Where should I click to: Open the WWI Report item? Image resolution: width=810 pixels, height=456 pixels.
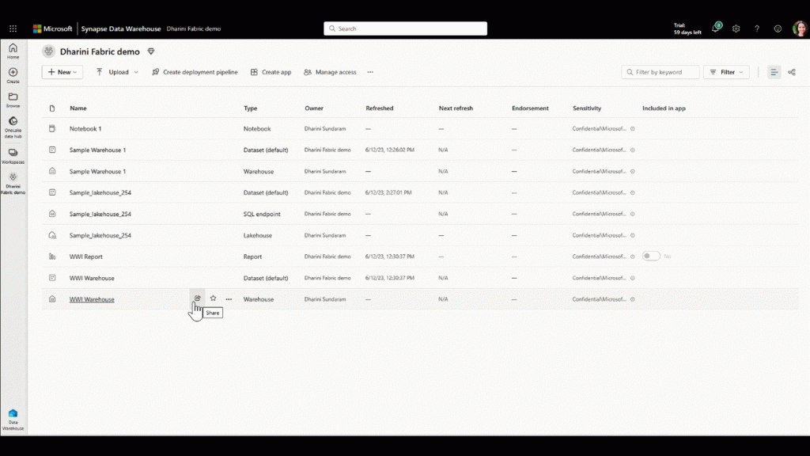coord(85,256)
